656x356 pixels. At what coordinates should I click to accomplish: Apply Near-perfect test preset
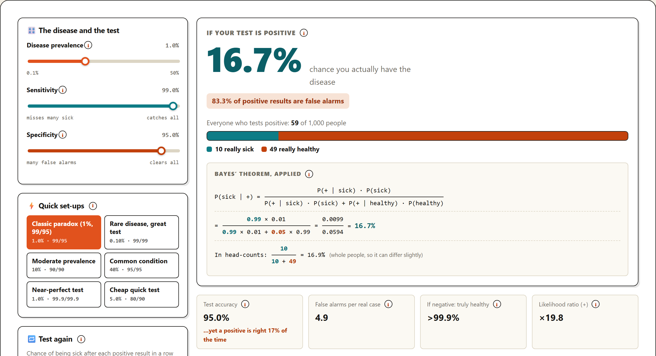click(64, 294)
